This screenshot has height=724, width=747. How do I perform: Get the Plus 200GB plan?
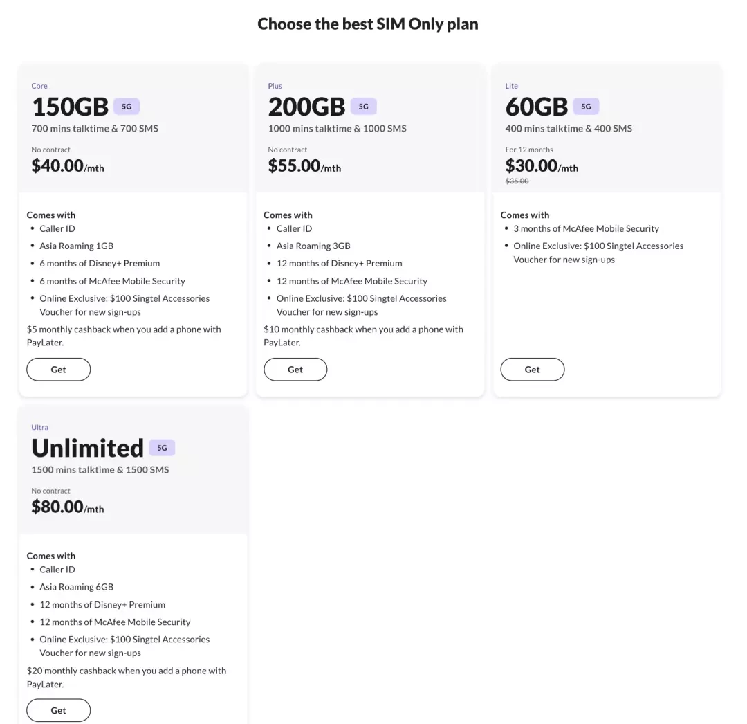click(x=295, y=370)
